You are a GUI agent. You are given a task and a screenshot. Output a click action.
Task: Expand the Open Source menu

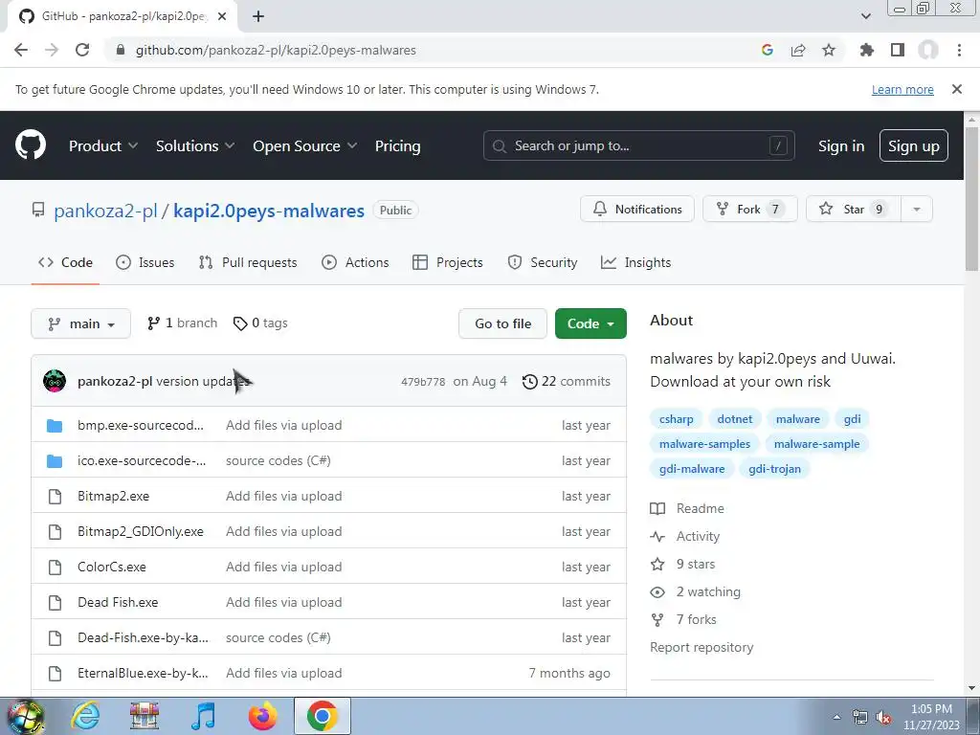pos(305,145)
